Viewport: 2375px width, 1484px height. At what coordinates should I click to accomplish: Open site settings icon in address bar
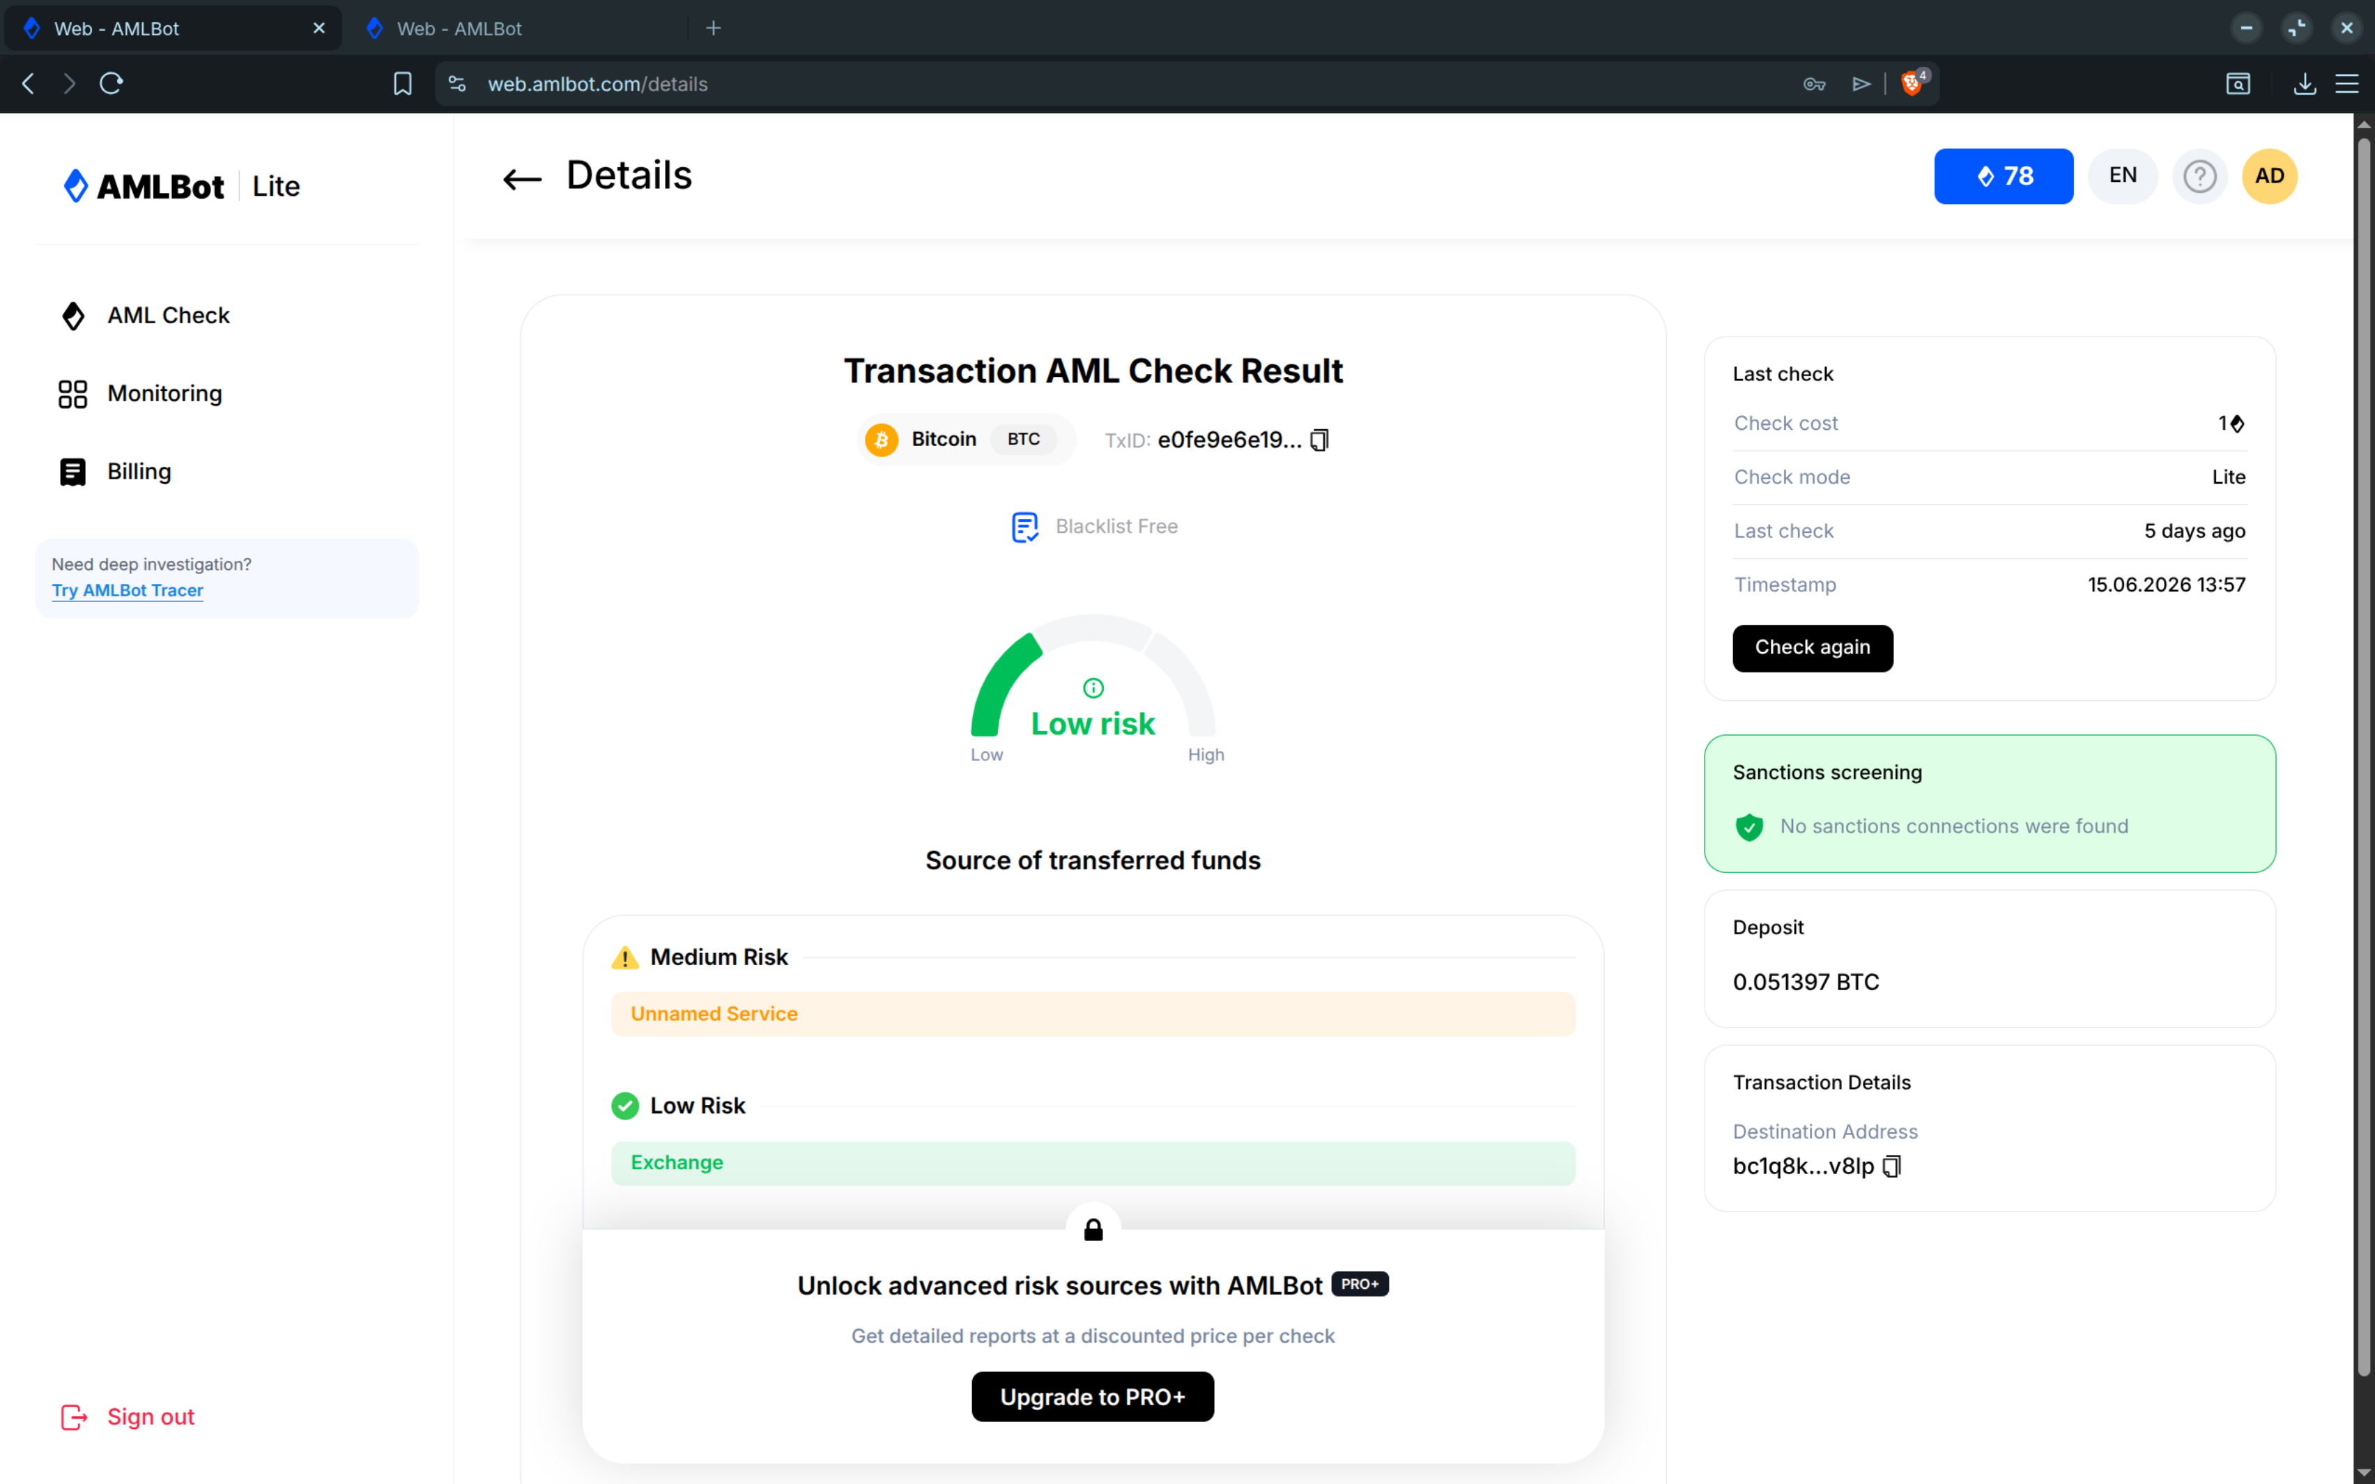pyautogui.click(x=457, y=84)
